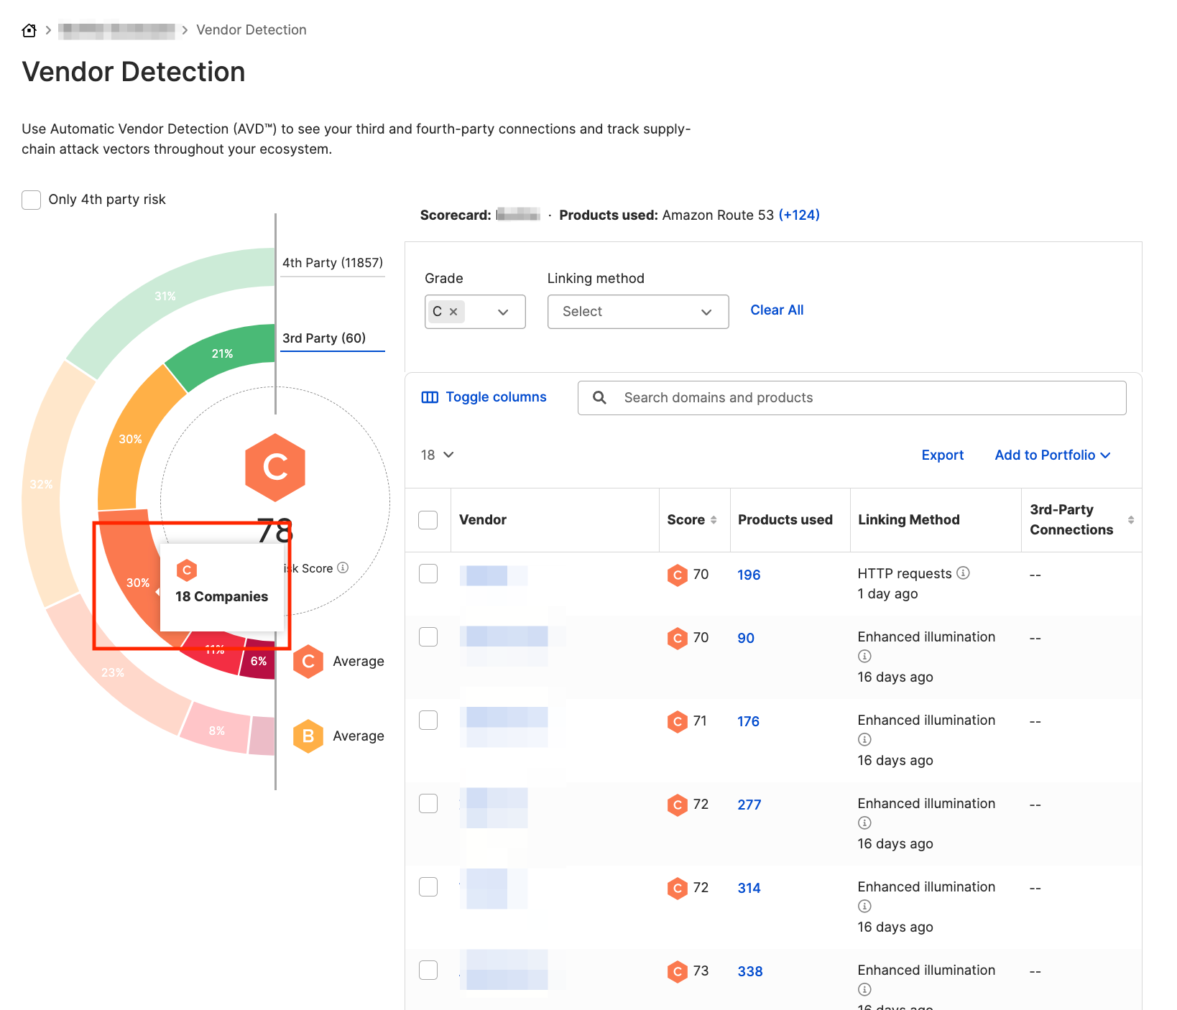
Task: Check the vendor row with 314 products
Action: click(428, 886)
